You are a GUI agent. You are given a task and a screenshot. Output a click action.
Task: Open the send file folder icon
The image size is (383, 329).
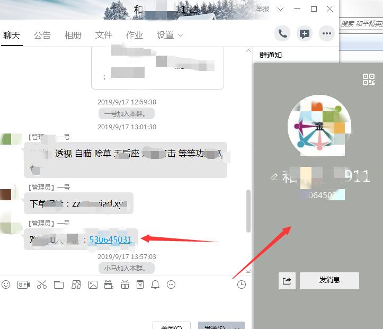pyautogui.click(x=59, y=285)
